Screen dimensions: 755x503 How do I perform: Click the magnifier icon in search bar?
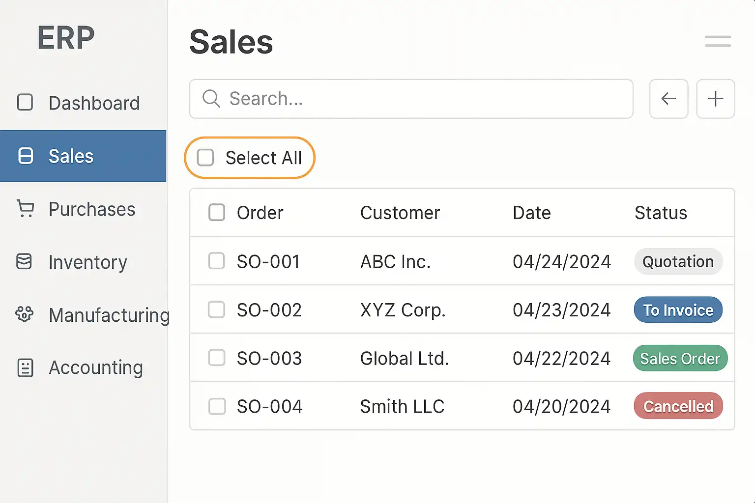(211, 99)
